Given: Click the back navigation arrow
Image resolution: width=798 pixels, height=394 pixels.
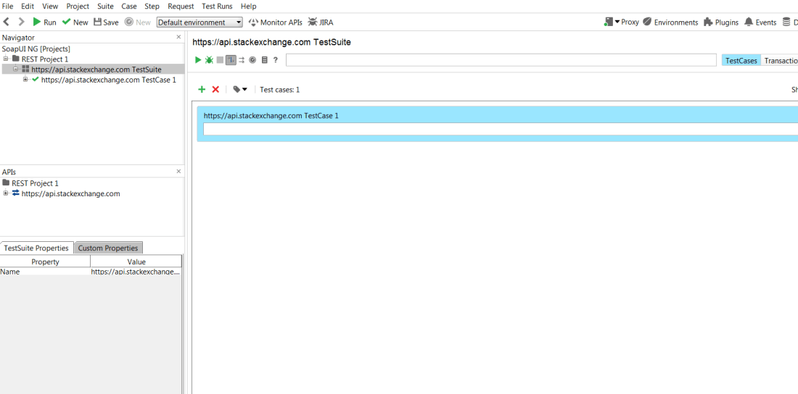Looking at the screenshot, I should pyautogui.click(x=7, y=22).
